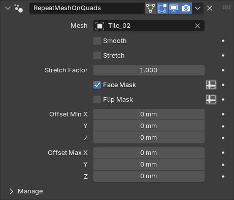Click the Offset Min X field

coord(149,114)
